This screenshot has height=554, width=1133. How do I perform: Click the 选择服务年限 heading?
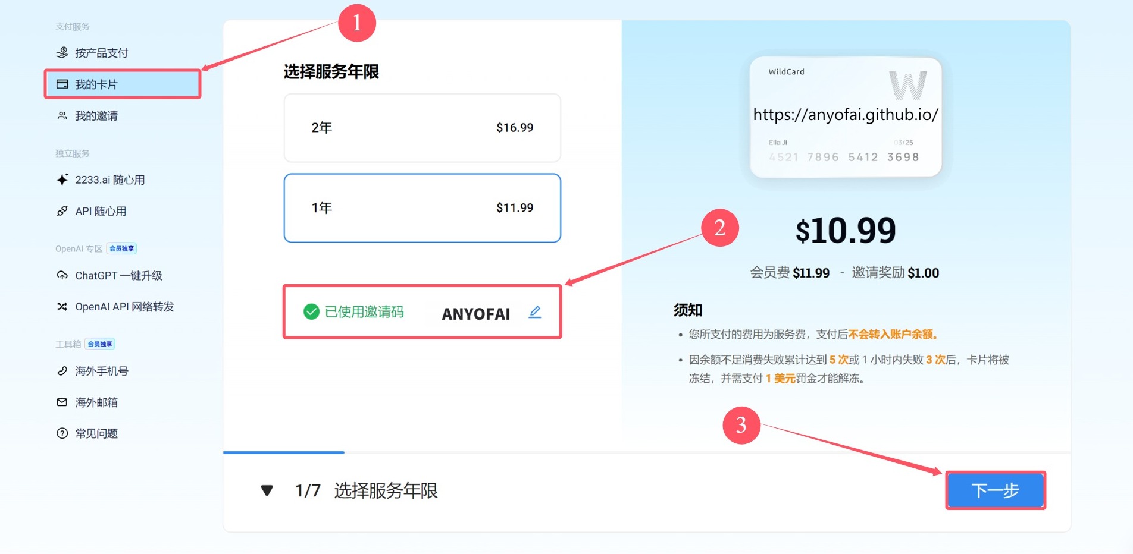tap(331, 72)
